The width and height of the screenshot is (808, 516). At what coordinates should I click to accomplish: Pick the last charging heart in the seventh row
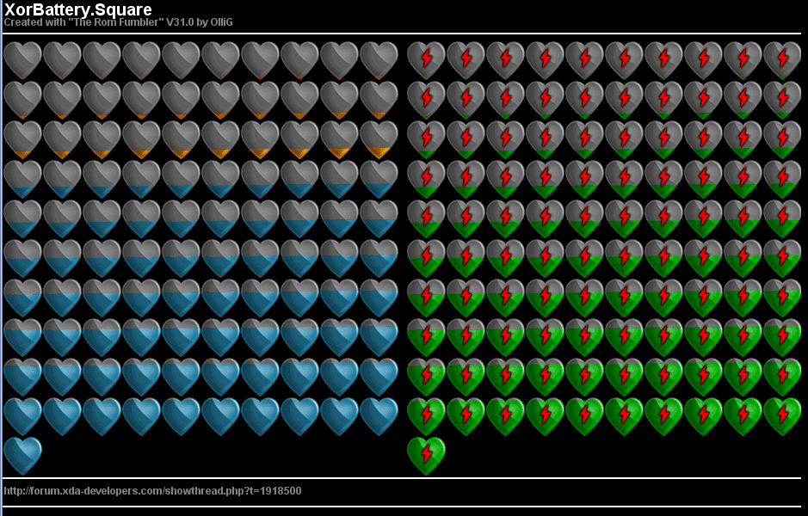pyautogui.click(x=783, y=298)
